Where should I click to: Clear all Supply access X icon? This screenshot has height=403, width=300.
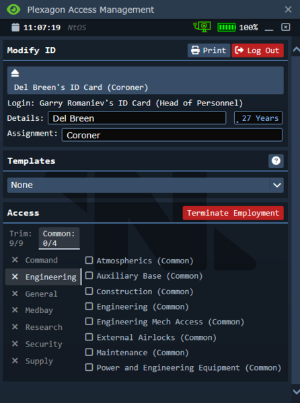(x=15, y=361)
